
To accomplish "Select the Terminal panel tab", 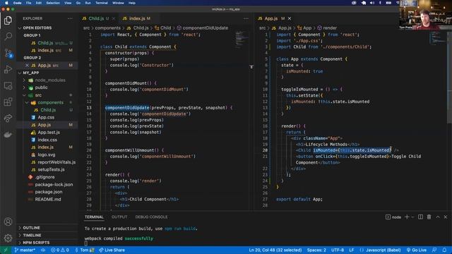I will pos(94,217).
